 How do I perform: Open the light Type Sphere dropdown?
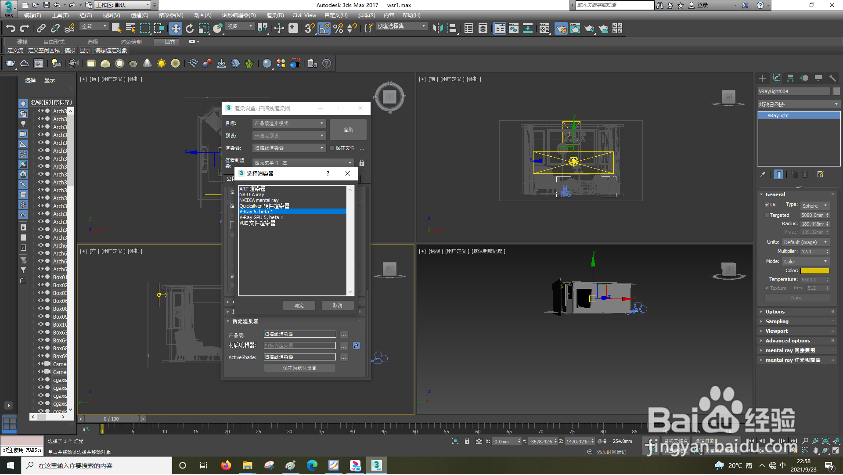[x=814, y=206]
